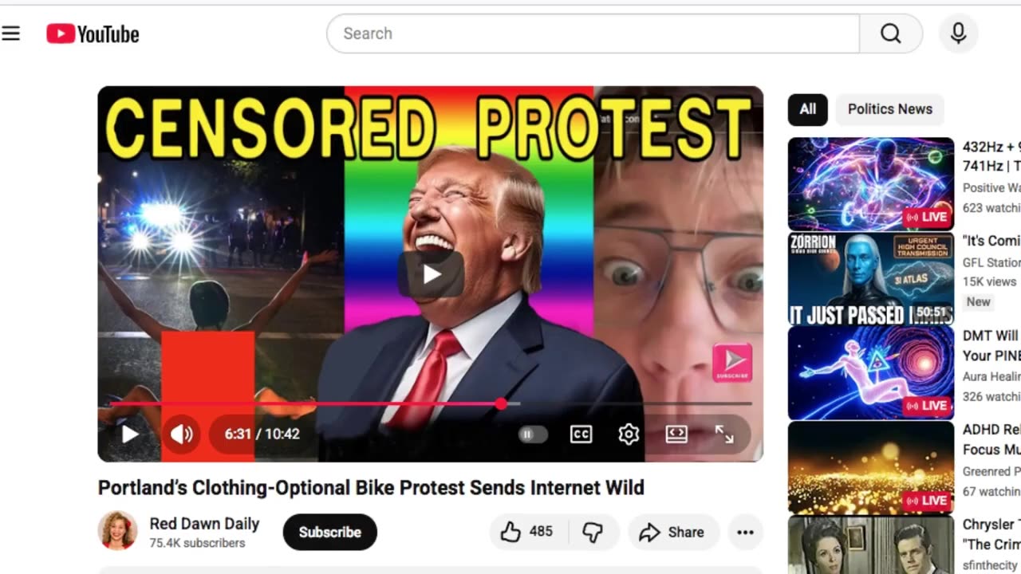This screenshot has width=1021, height=574.
Task: Toggle closed captions CC
Action: click(x=581, y=434)
